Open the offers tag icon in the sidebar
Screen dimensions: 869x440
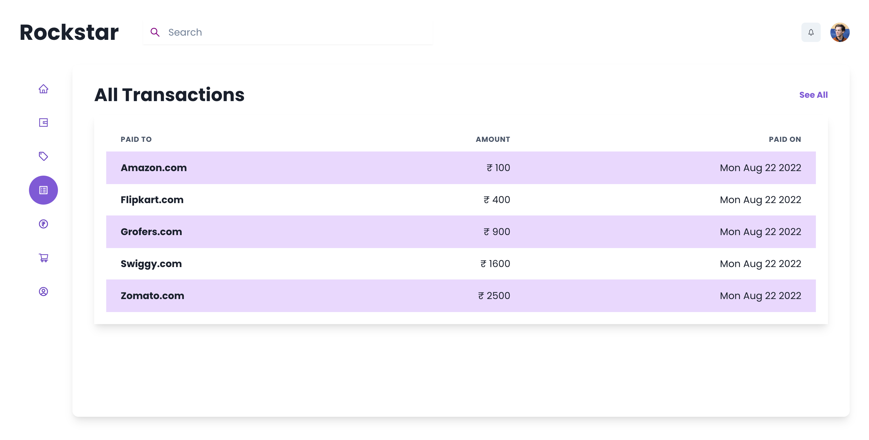[43, 156]
